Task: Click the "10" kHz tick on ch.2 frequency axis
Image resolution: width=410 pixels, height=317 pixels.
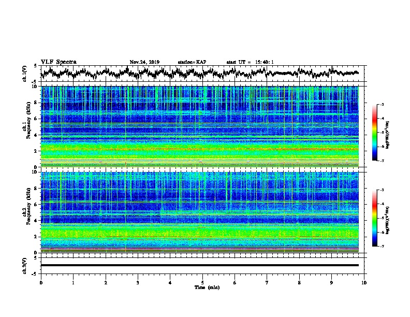Action: (x=35, y=172)
